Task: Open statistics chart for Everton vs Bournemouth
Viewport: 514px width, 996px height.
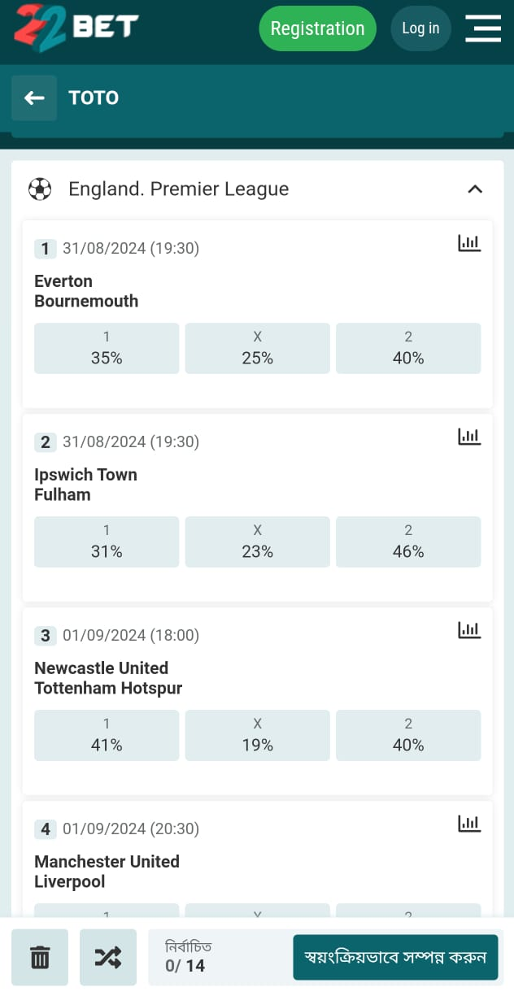Action: pos(469,242)
